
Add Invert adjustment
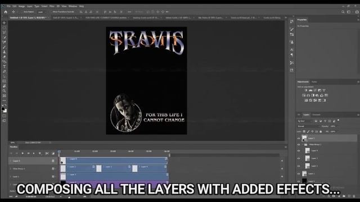pyautogui.click(x=306, y=100)
